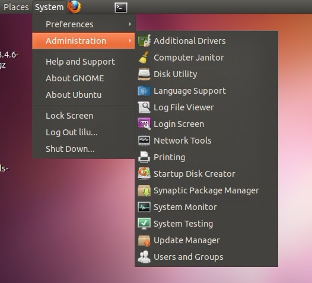Click the Log File Viewer label

pyautogui.click(x=184, y=107)
